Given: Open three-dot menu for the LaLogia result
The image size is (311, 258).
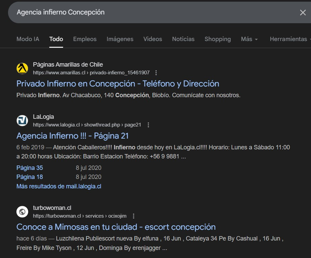Looking at the screenshot, I should [x=148, y=125].
